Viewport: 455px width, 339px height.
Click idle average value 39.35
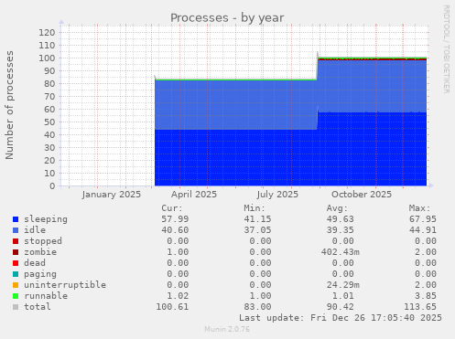340,230
